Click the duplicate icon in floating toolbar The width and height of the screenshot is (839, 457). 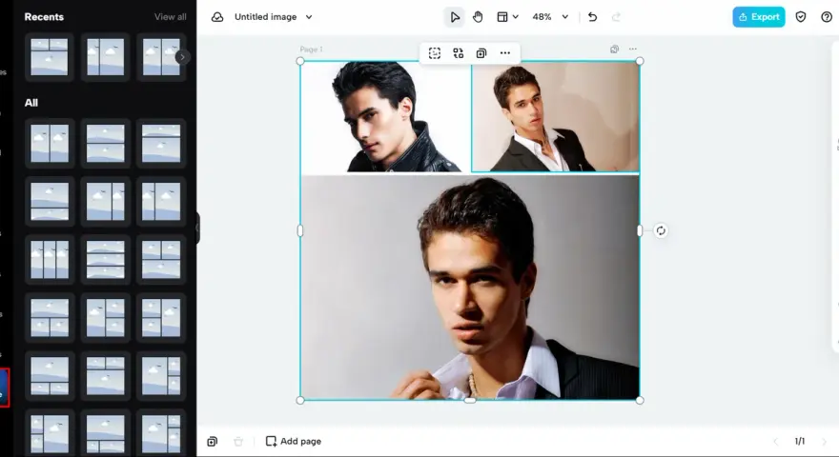(481, 53)
